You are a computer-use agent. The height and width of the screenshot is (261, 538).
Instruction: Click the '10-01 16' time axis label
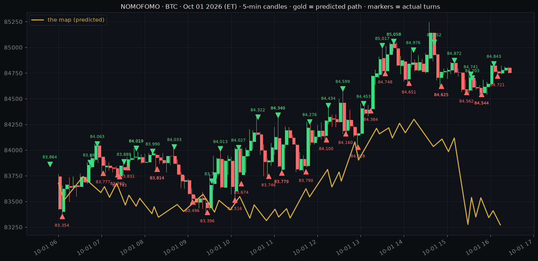pyautogui.click(x=478, y=247)
